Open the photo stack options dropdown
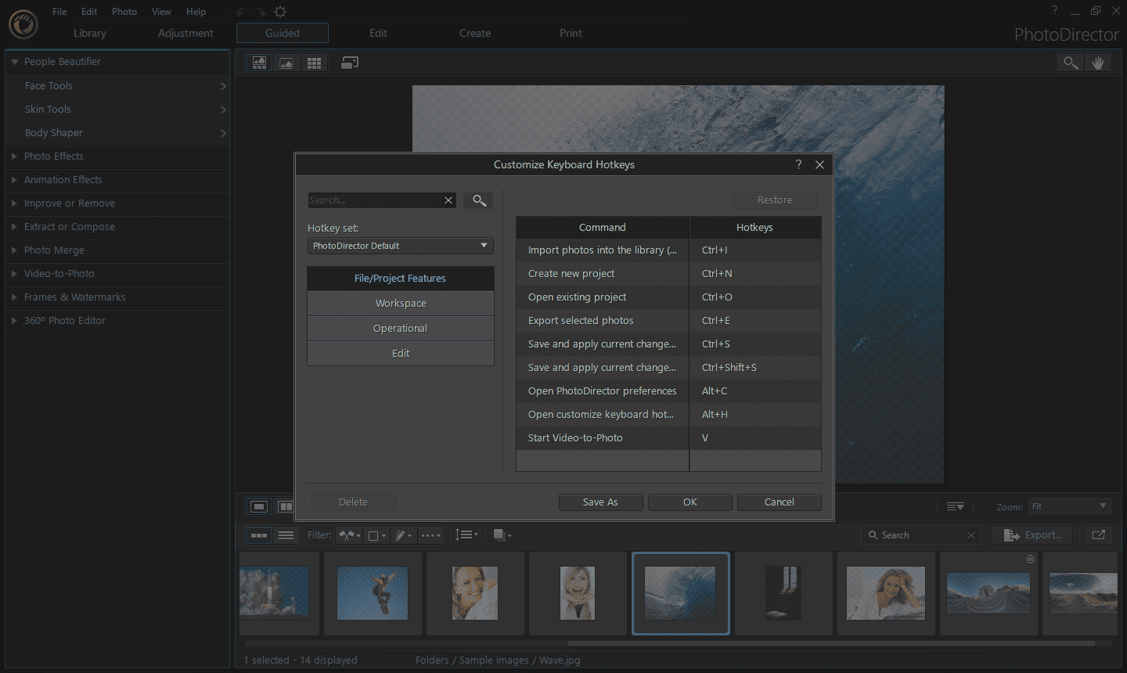This screenshot has width=1127, height=673. coord(502,535)
